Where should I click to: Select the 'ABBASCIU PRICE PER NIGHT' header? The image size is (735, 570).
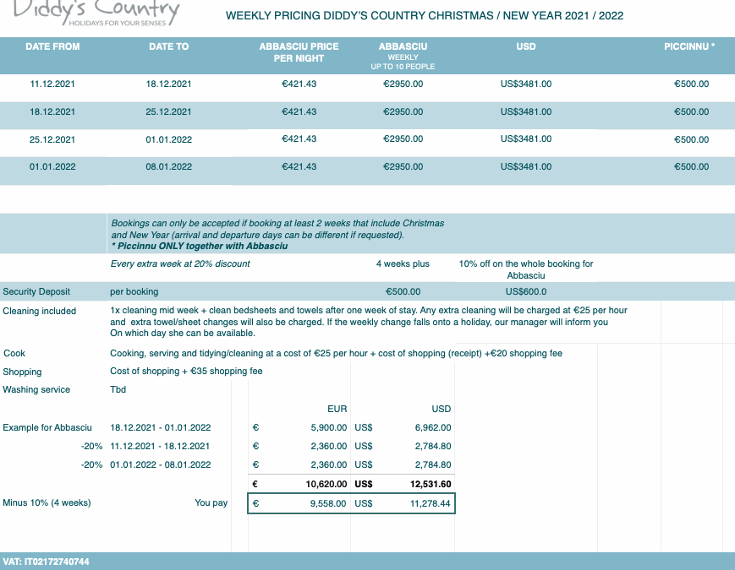pos(299,52)
